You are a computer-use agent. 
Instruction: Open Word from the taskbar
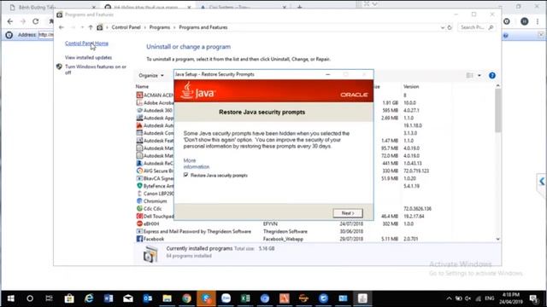coord(109,298)
